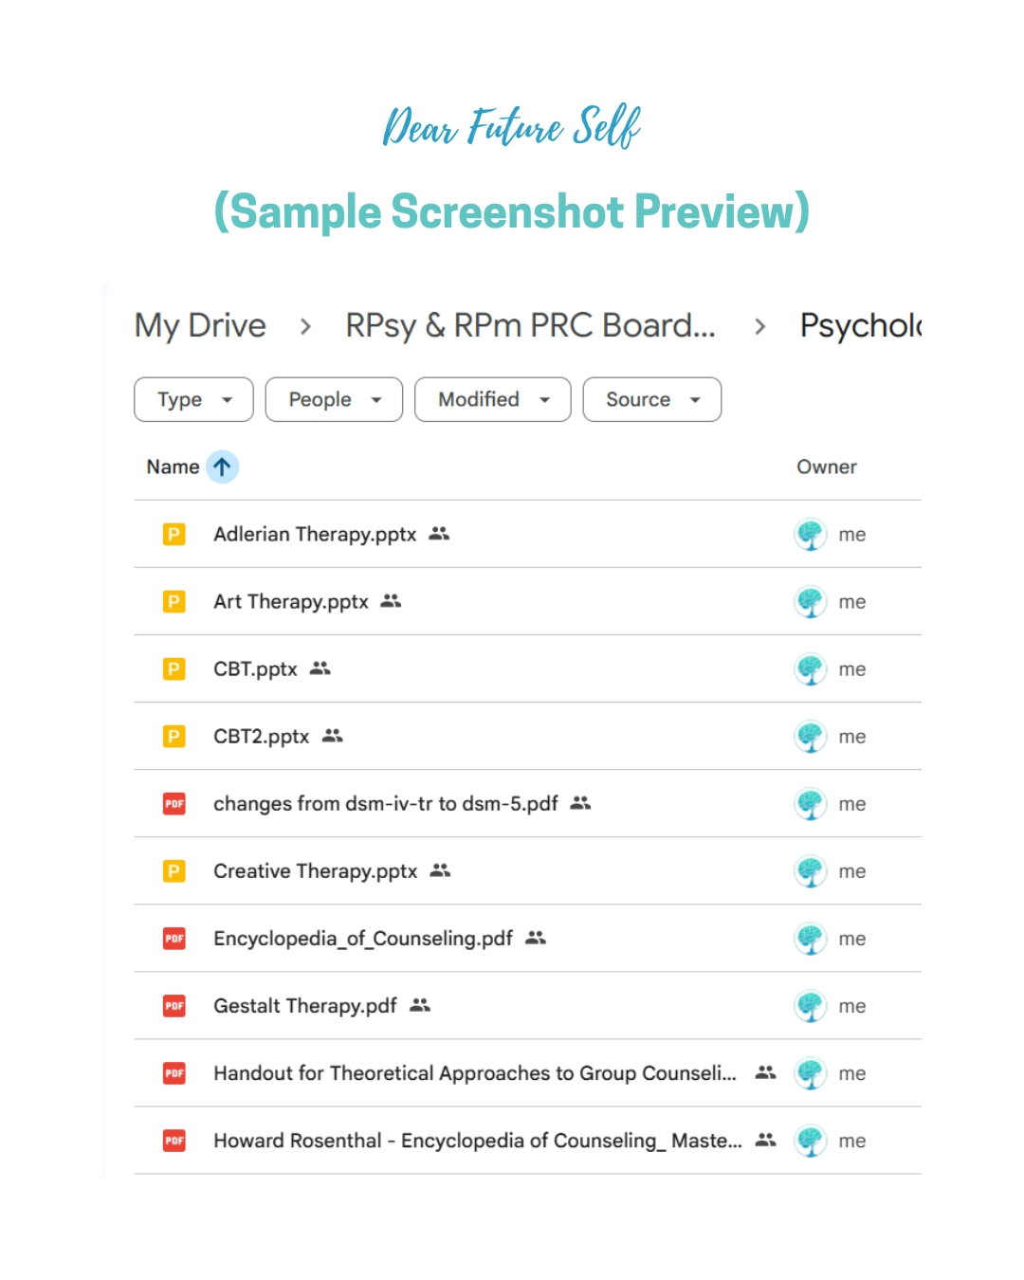The image size is (1024, 1280).
Task: Click the owner avatar on Howard Rosenthal row
Action: pos(810,1141)
